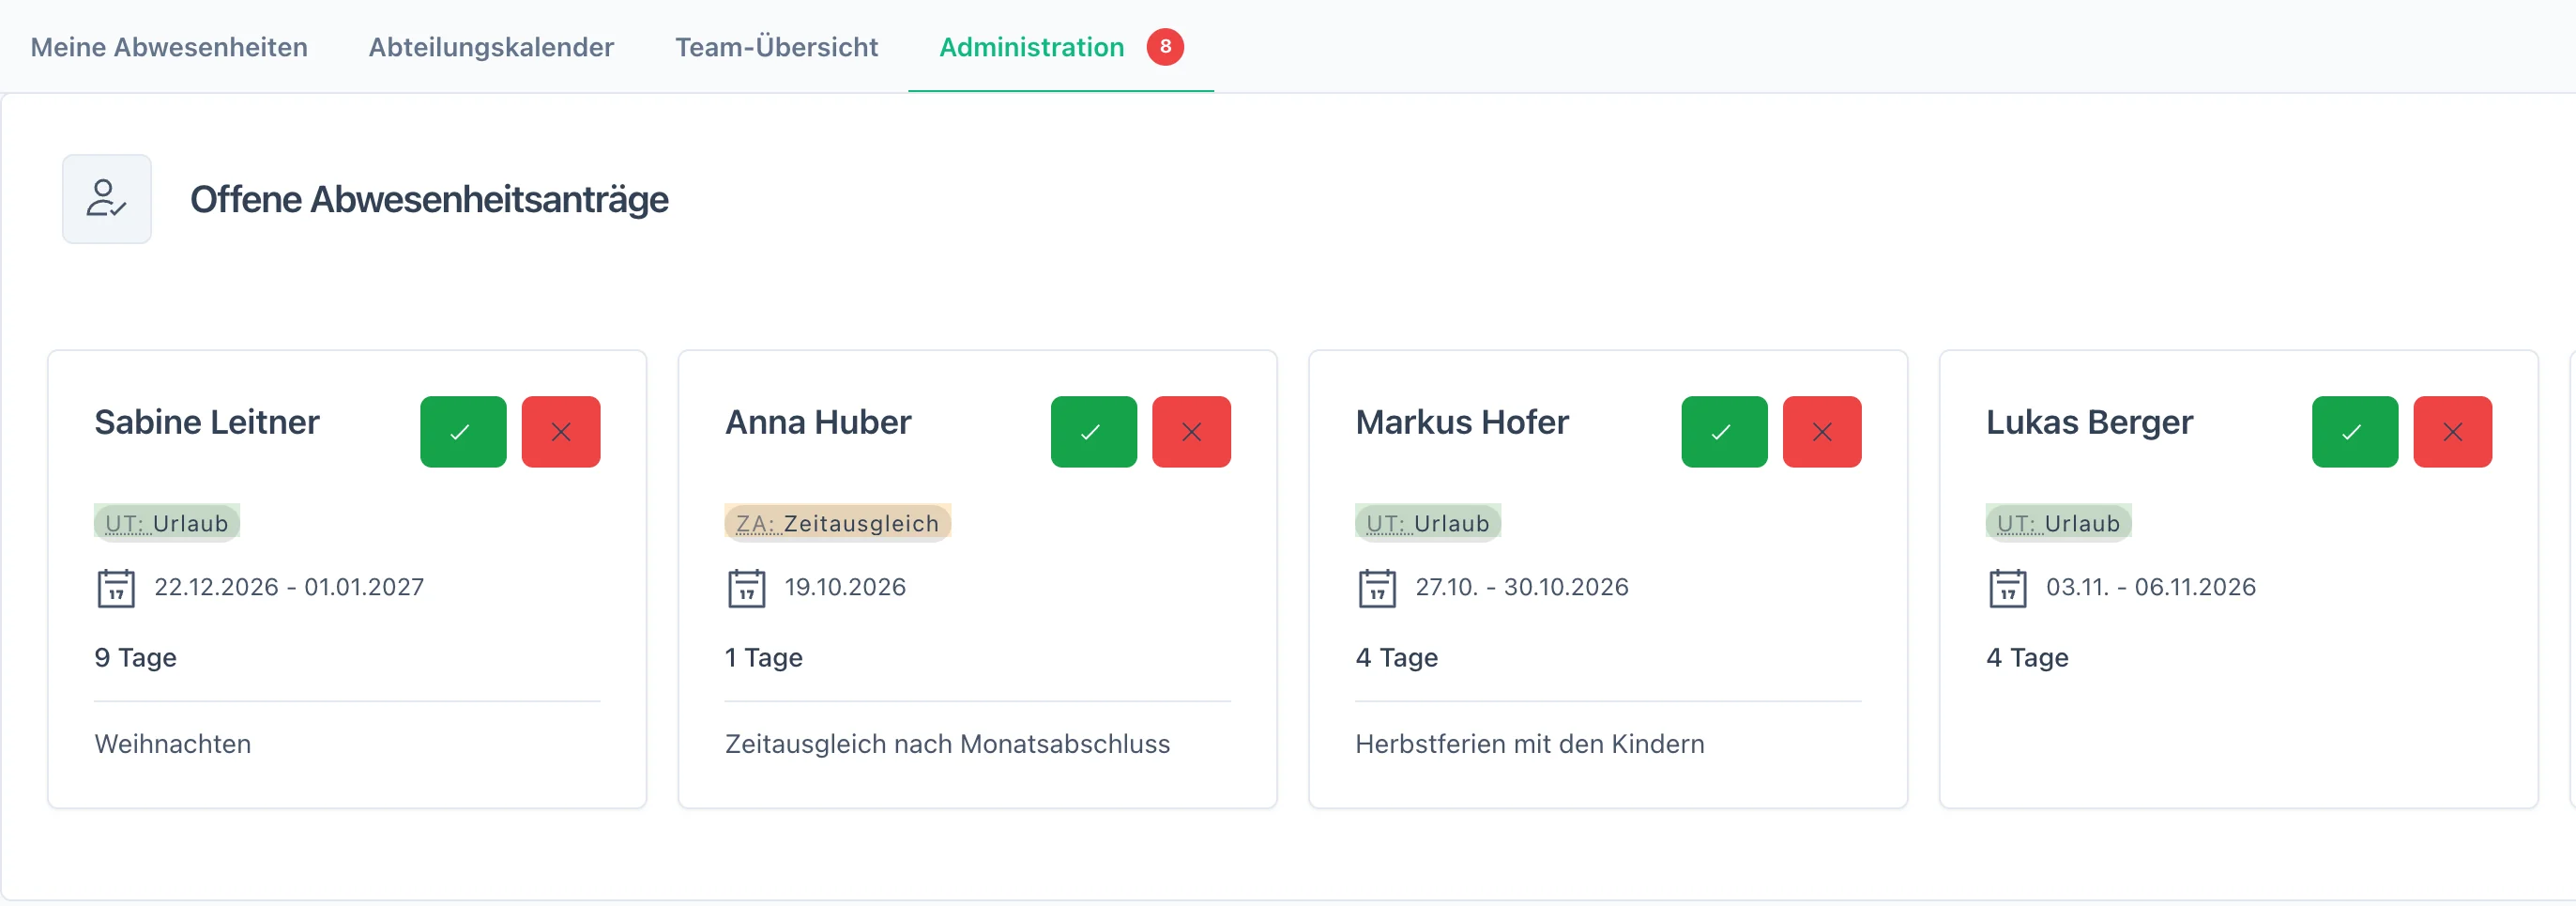Approve Sabine Leitner's vacation request

tap(463, 432)
